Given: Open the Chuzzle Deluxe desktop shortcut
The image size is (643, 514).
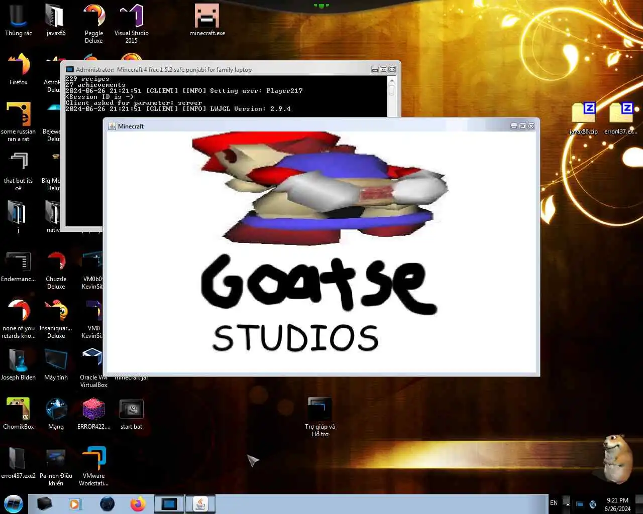Looking at the screenshot, I should click(56, 270).
